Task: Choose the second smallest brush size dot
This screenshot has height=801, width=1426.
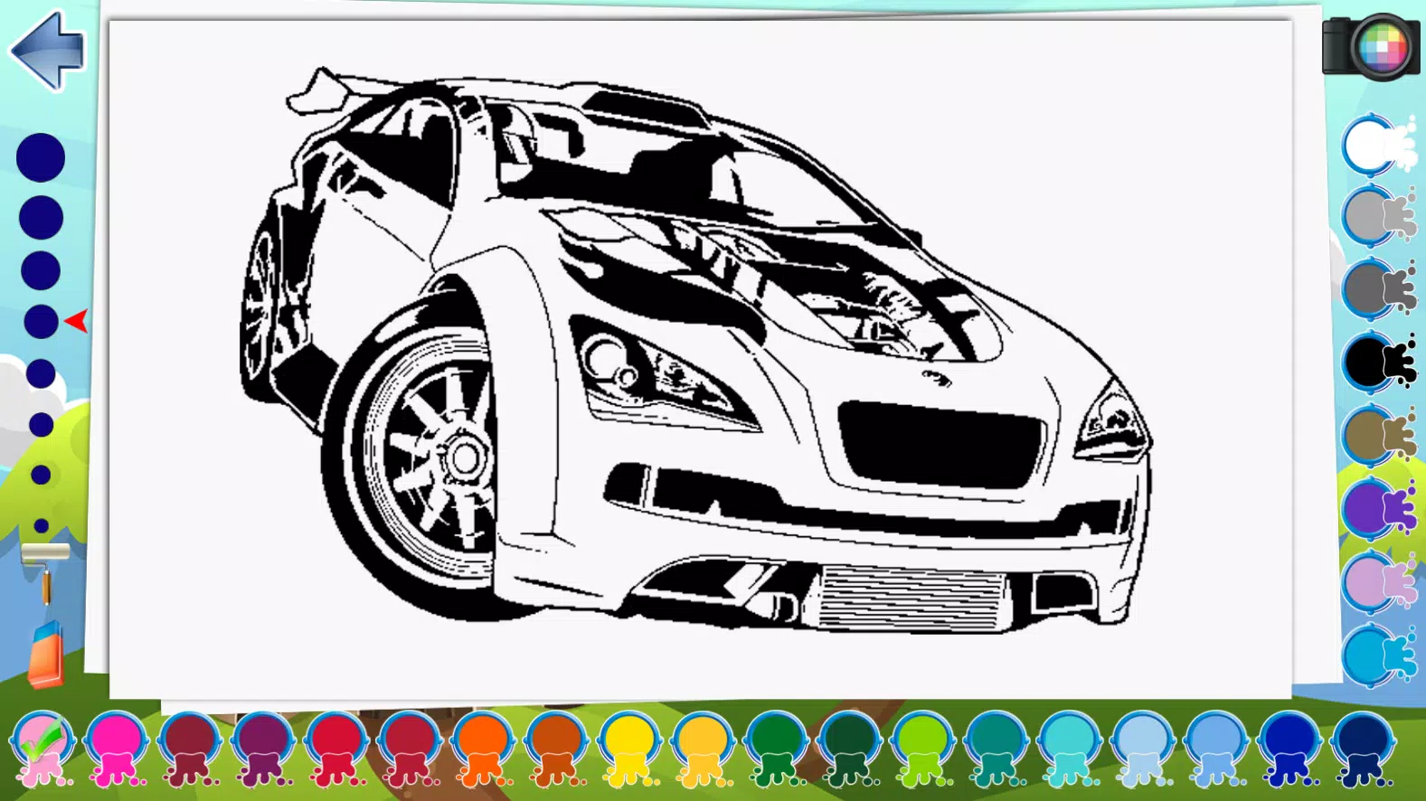Action: pyautogui.click(x=41, y=475)
